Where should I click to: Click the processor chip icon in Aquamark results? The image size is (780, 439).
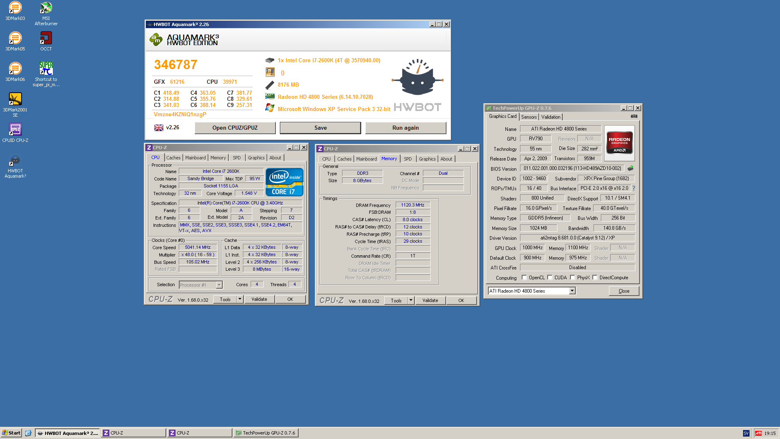pos(270,60)
